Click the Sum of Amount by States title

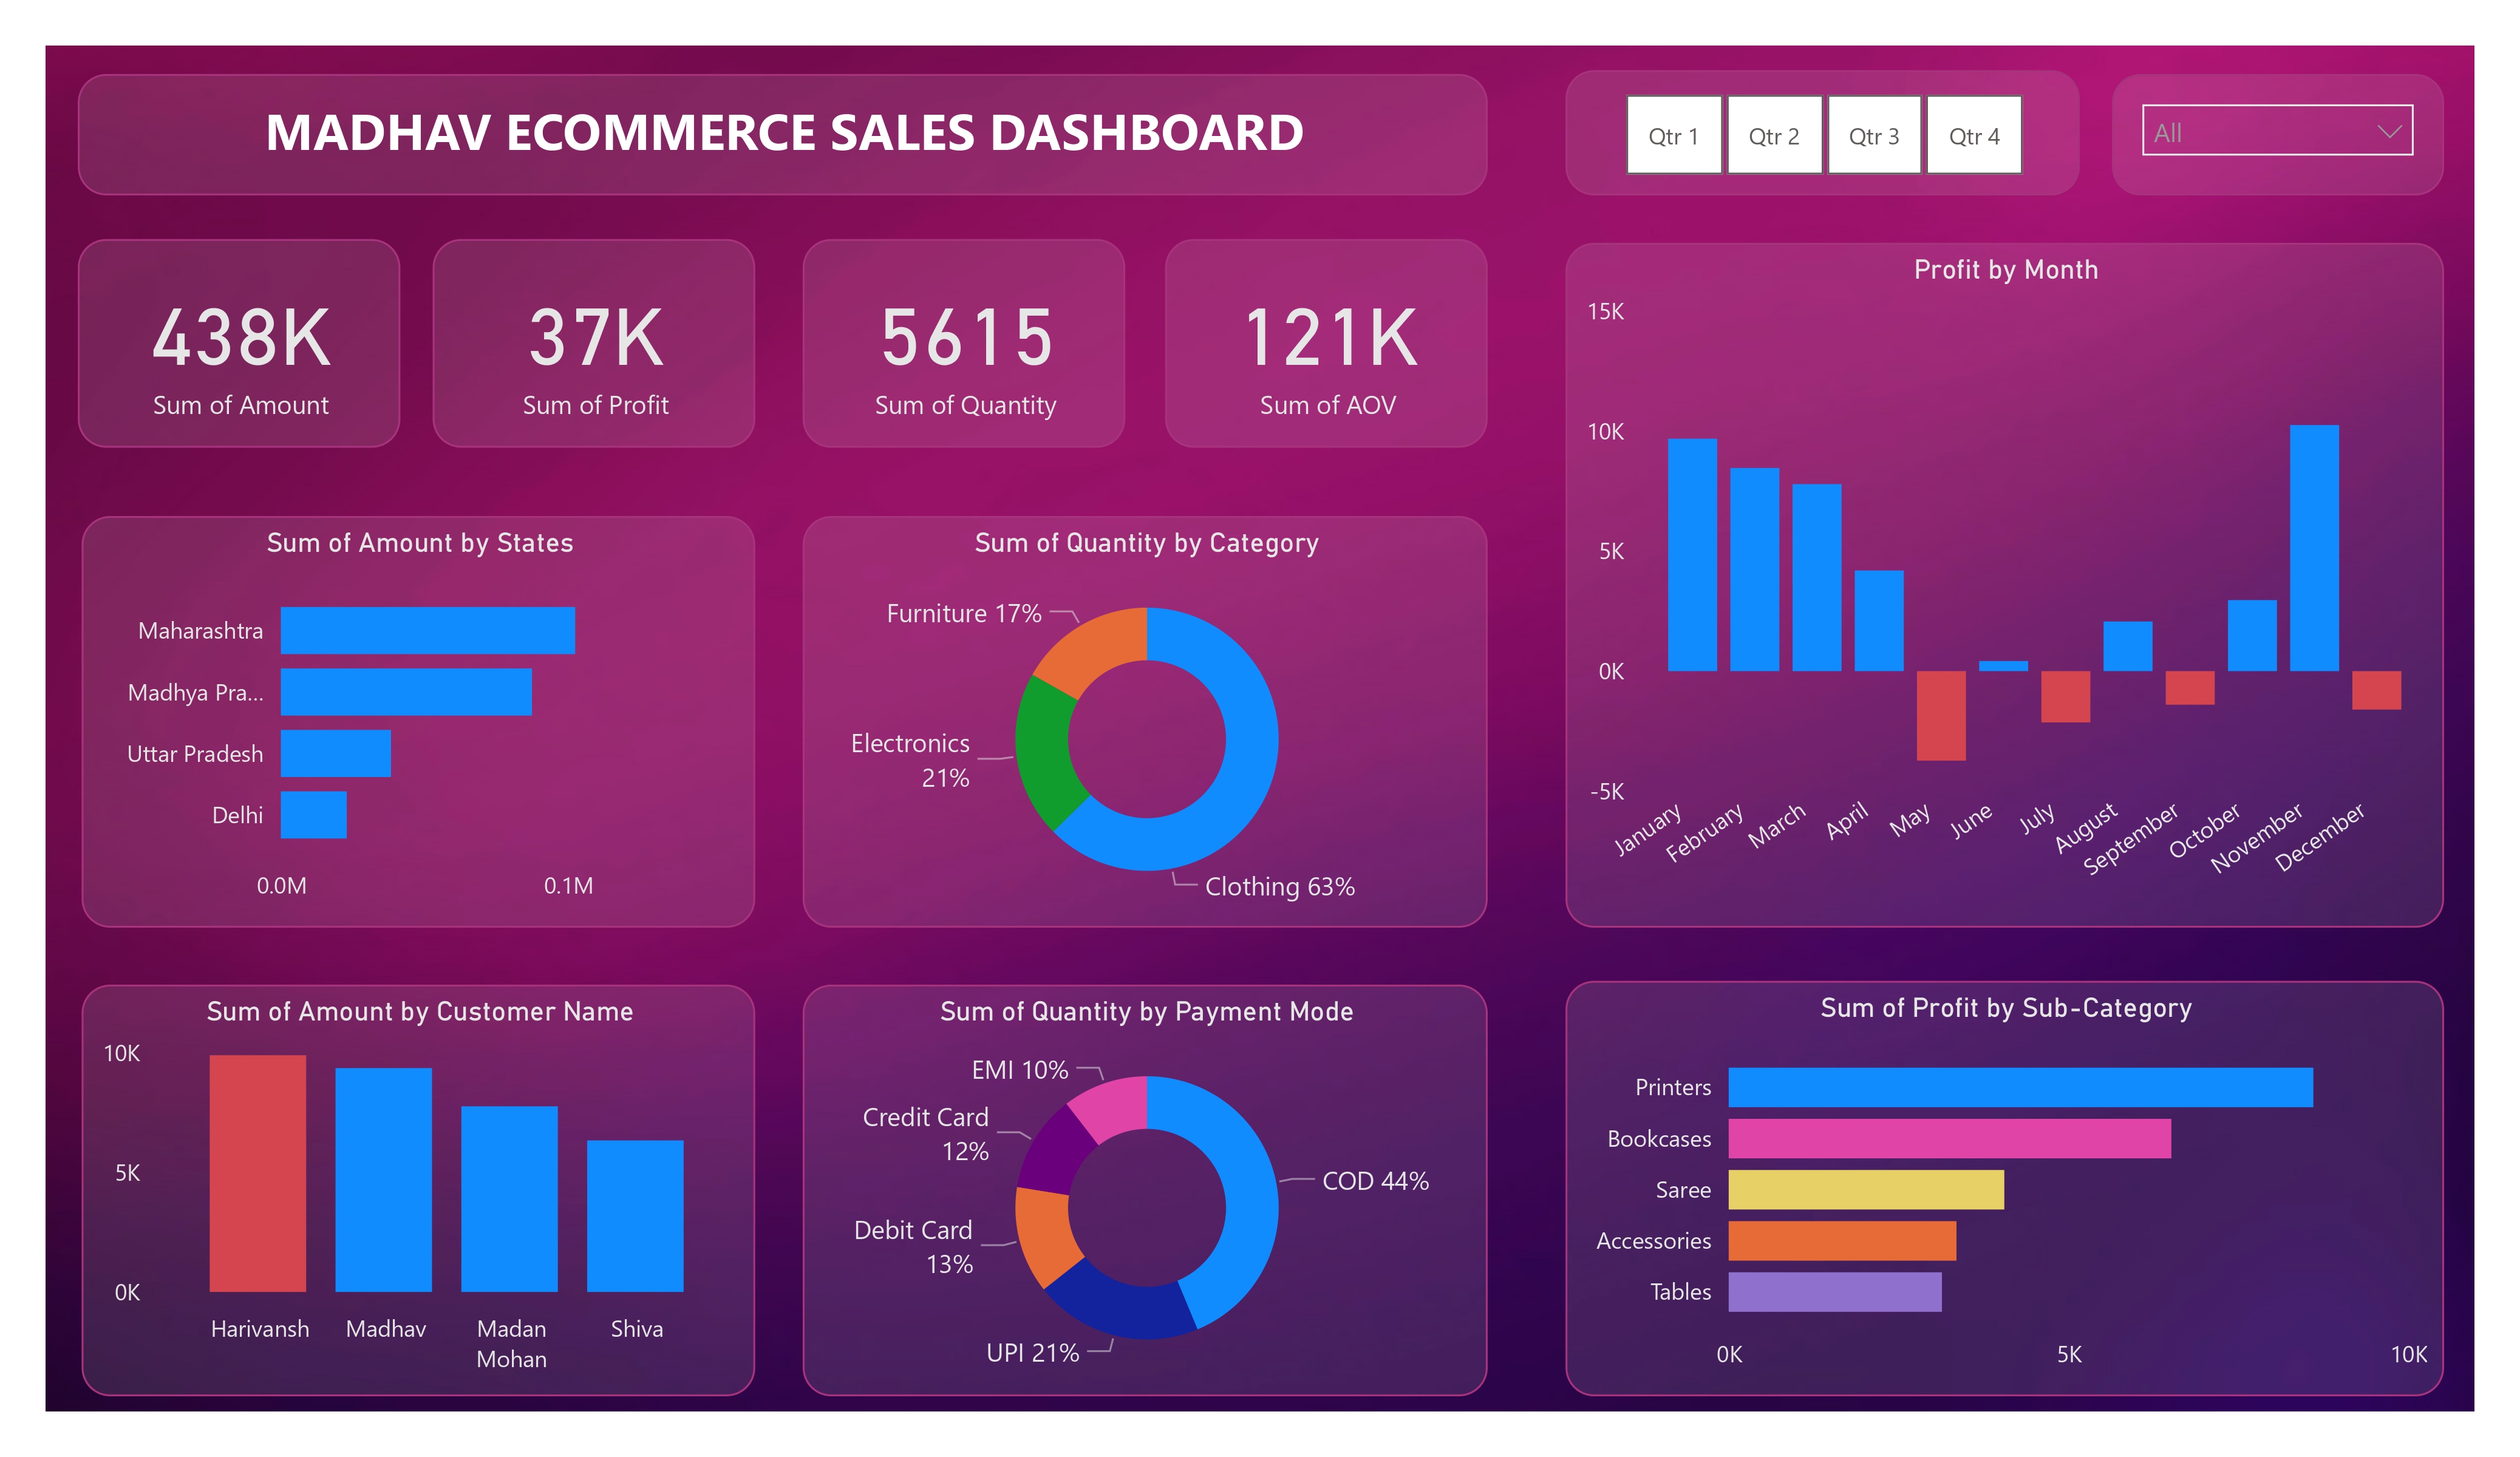click(420, 543)
